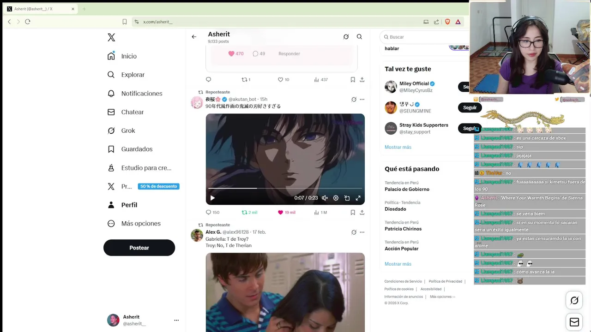The height and width of the screenshot is (332, 591).
Task: Open Alex G. profile avatar
Action: [197, 235]
